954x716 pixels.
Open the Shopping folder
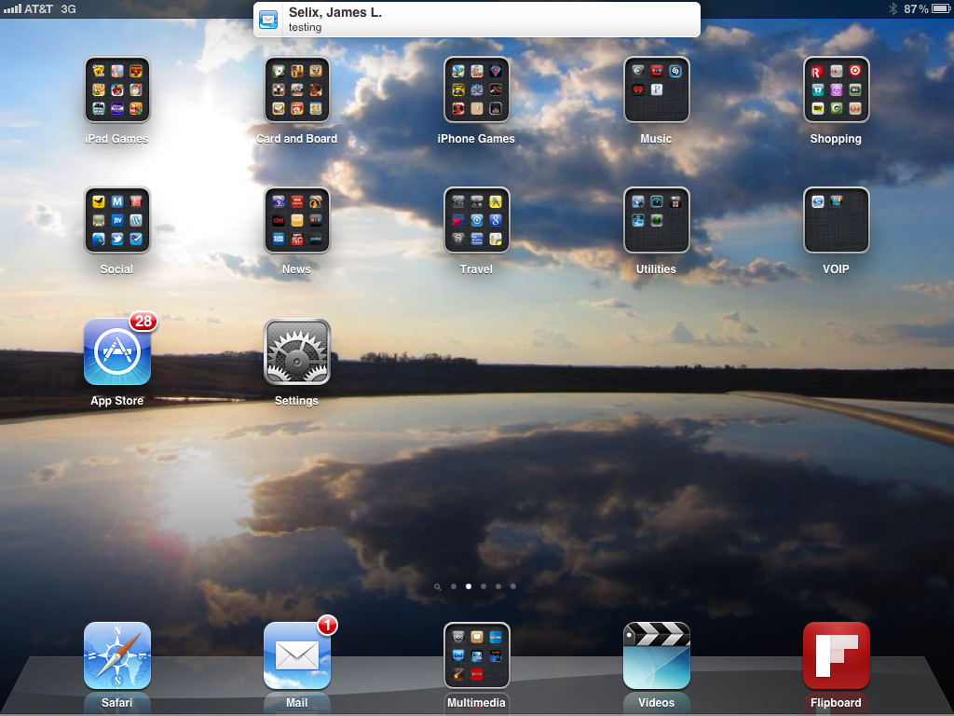836,90
